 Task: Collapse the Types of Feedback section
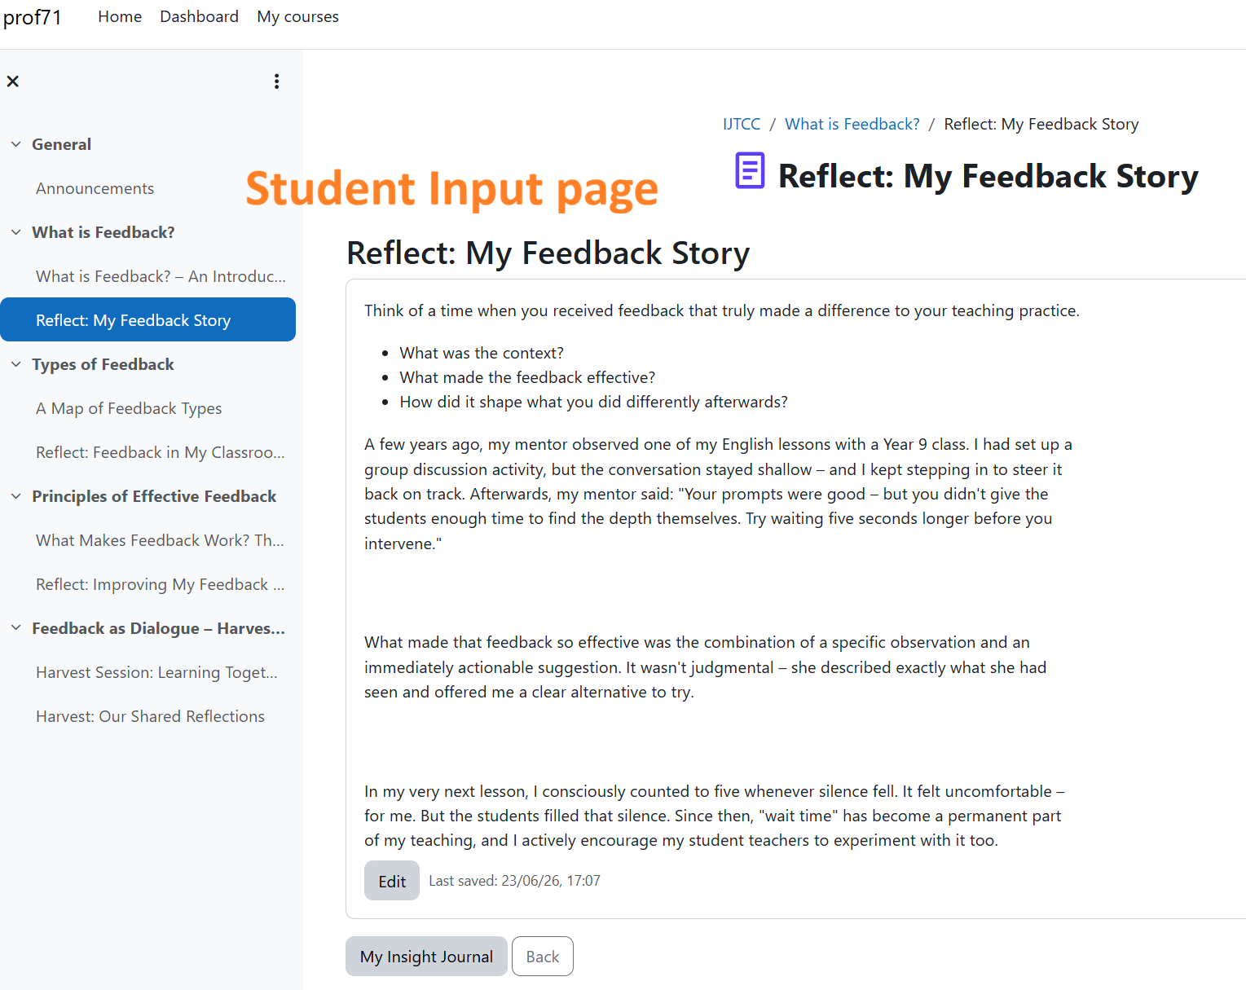(x=16, y=364)
